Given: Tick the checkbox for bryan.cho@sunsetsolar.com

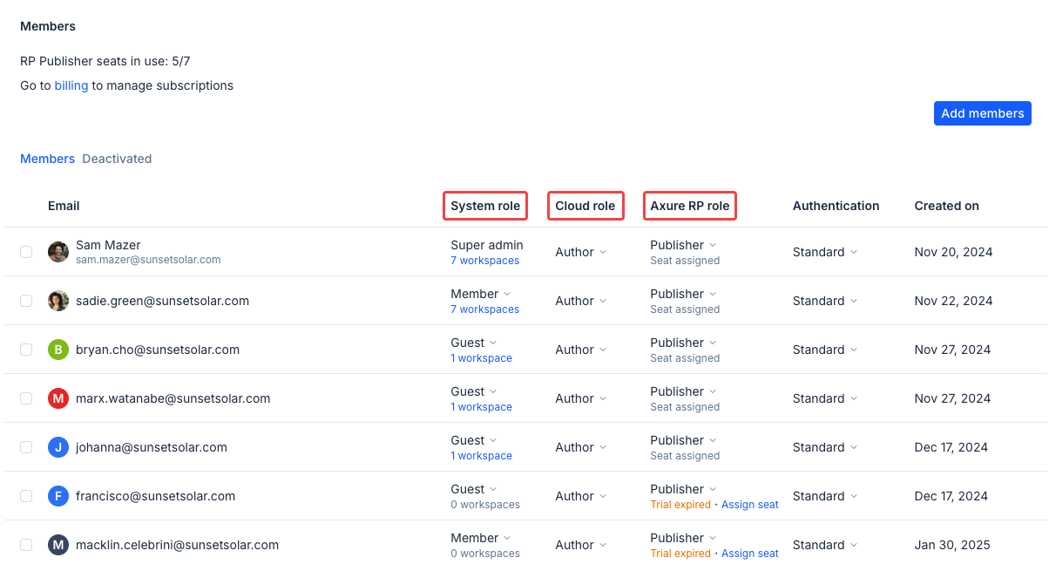Looking at the screenshot, I should (x=26, y=350).
